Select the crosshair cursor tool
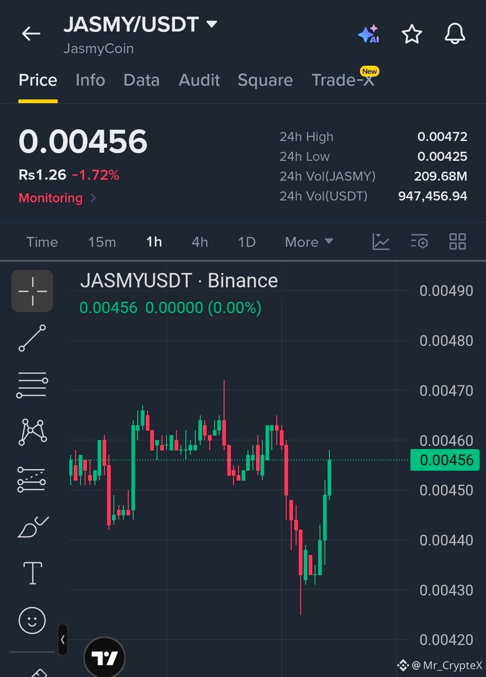 click(32, 291)
